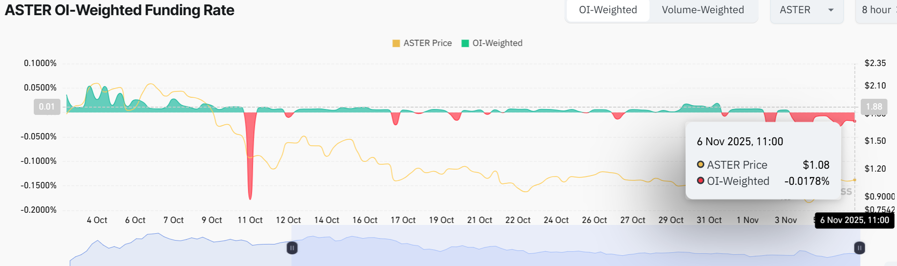Image resolution: width=897 pixels, height=266 pixels.
Task: Open the ASTER coin dropdown
Action: (806, 10)
